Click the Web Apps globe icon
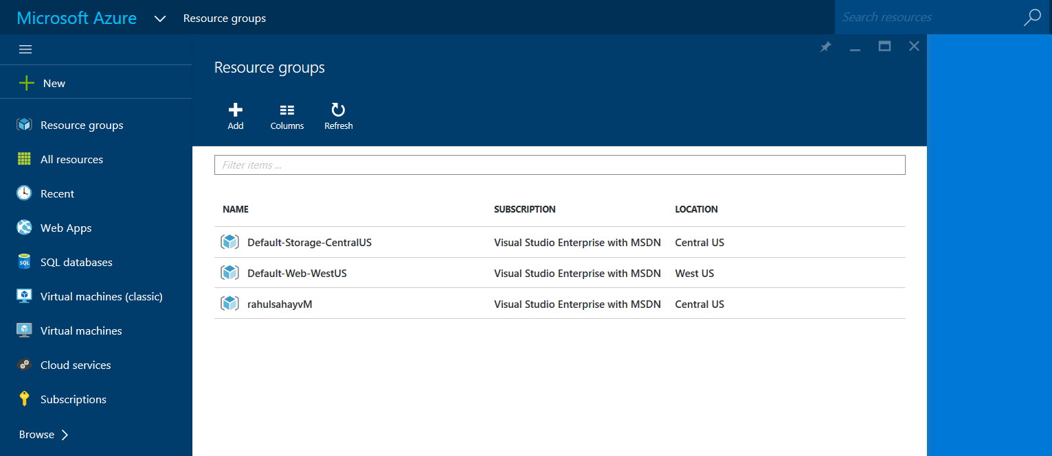1052x456 pixels. [25, 228]
